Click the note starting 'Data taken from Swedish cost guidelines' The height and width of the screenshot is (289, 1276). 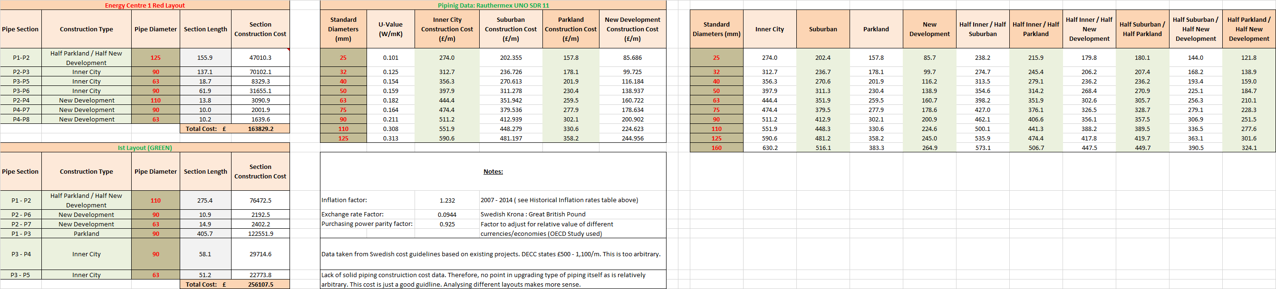pyautogui.click(x=491, y=254)
